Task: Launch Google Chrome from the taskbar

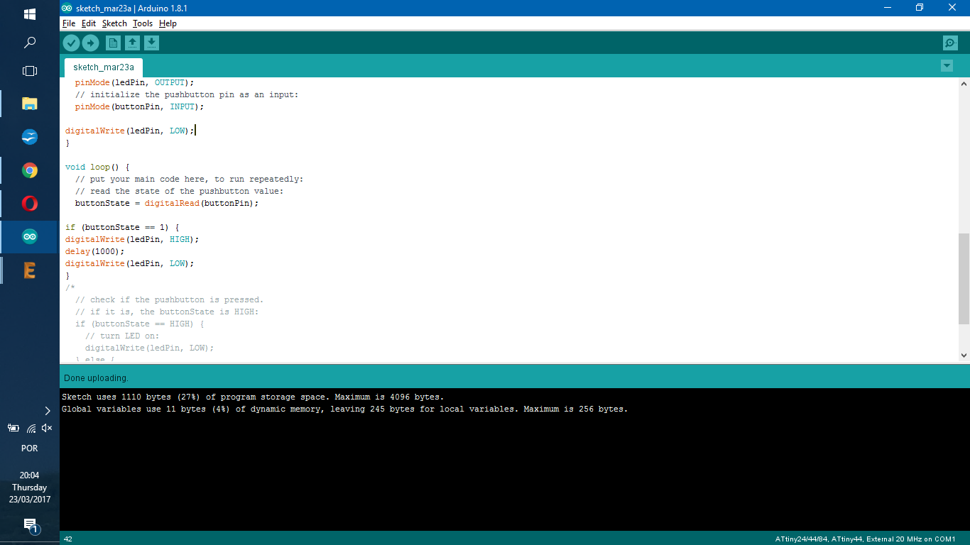Action: [x=30, y=170]
